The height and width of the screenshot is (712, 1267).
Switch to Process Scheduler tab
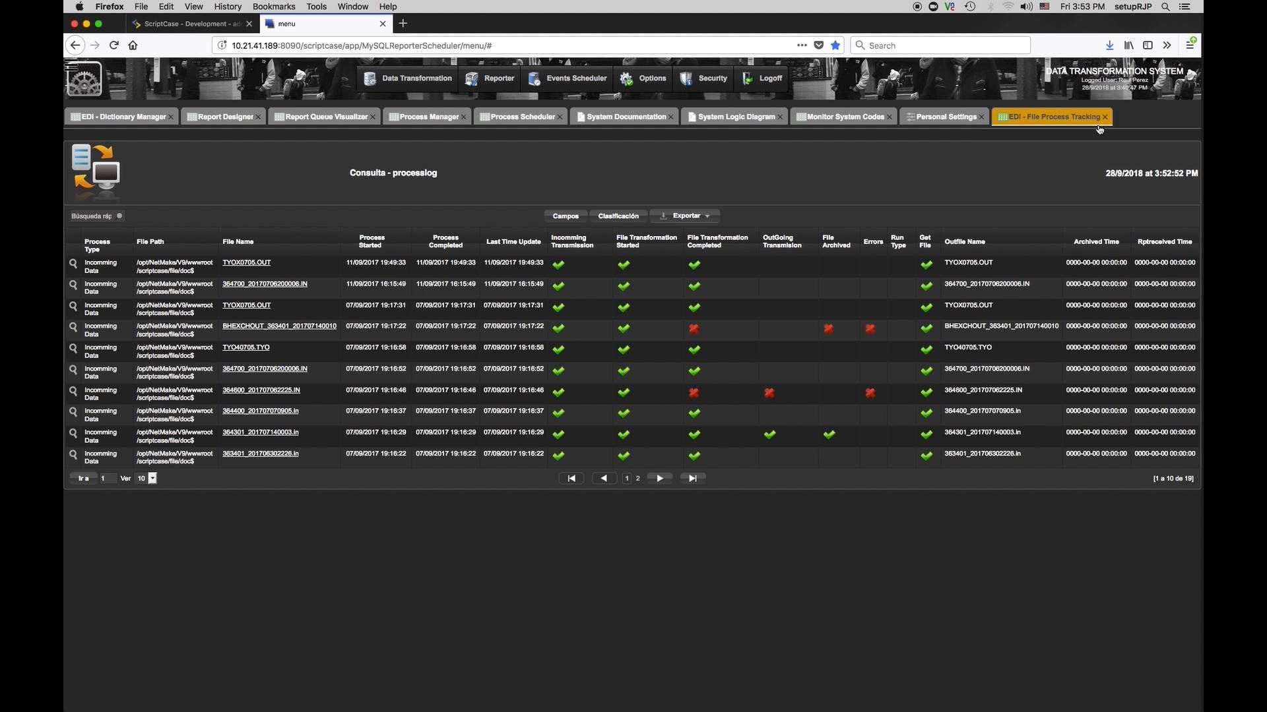pyautogui.click(x=522, y=117)
